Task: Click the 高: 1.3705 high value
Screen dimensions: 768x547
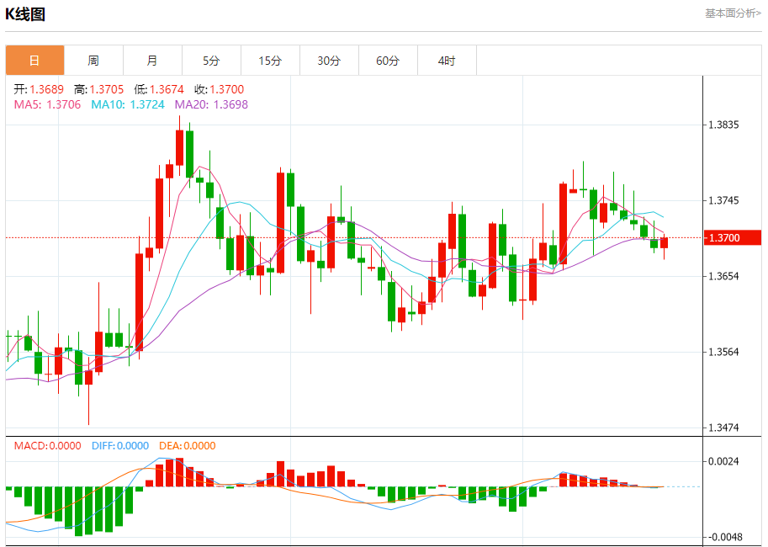Action: (x=99, y=89)
